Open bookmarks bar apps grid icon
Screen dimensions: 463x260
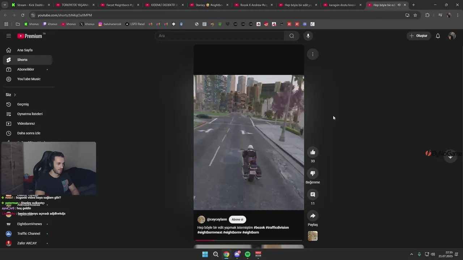6,24
